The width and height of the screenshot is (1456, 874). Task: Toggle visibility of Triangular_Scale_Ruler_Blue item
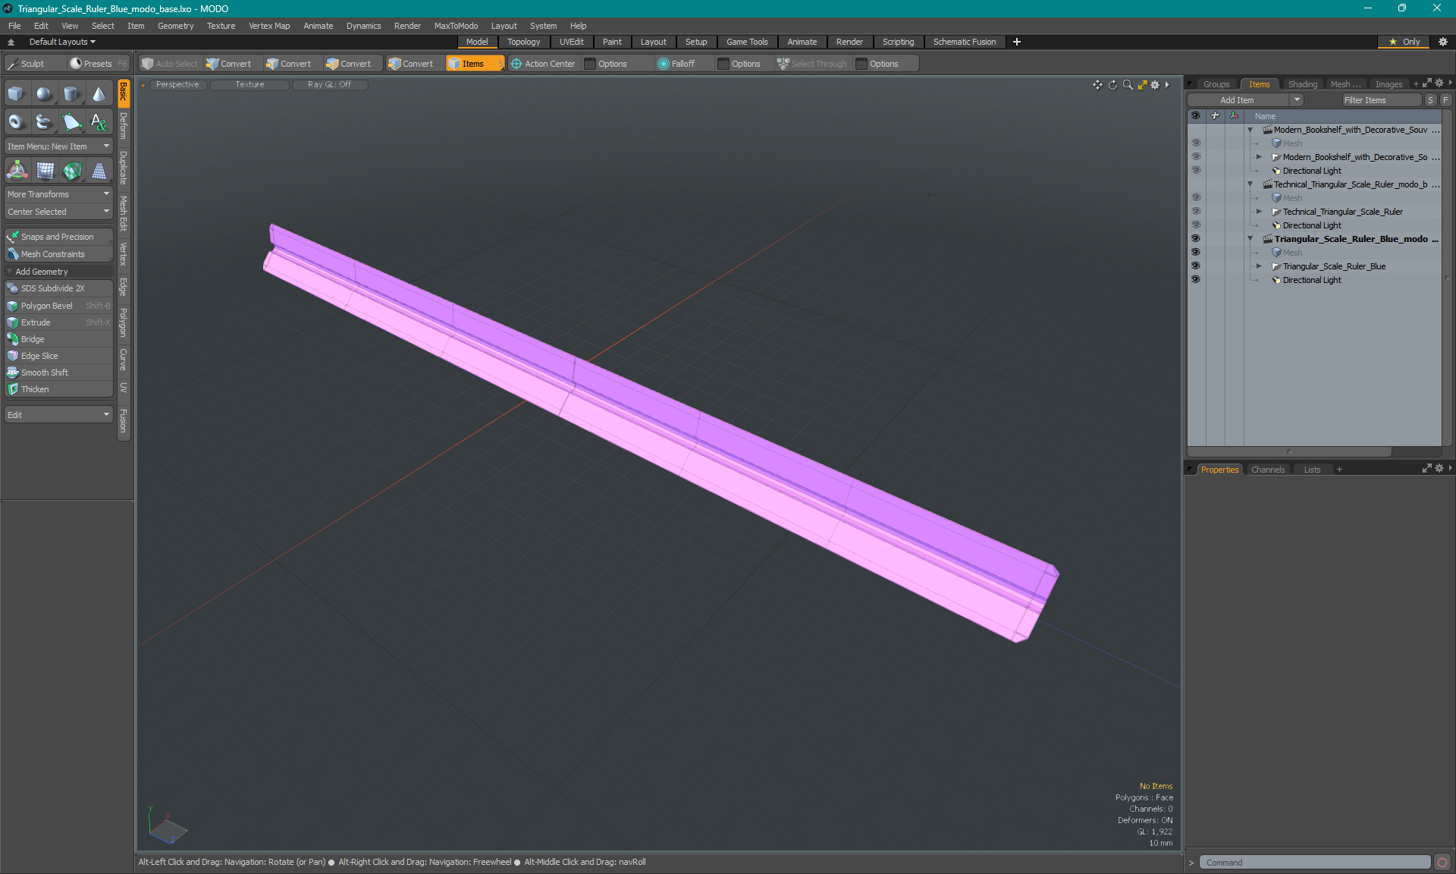pyautogui.click(x=1196, y=266)
